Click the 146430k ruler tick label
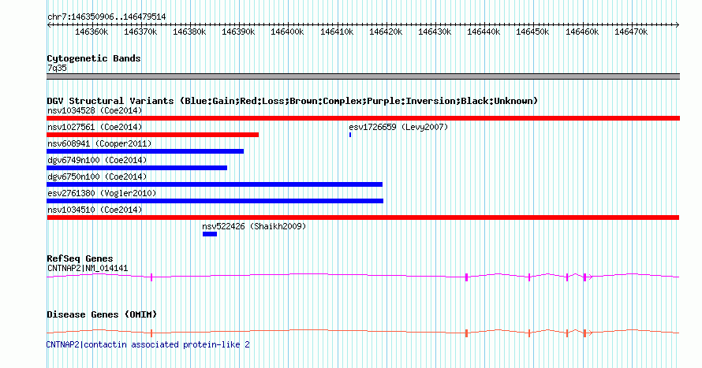 pyautogui.click(x=435, y=32)
